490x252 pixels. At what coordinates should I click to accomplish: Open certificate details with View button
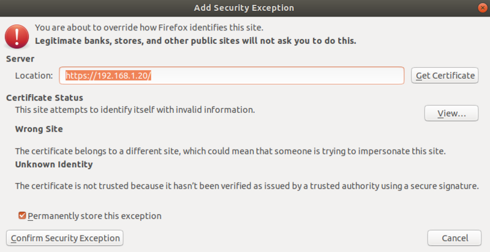[451, 113]
